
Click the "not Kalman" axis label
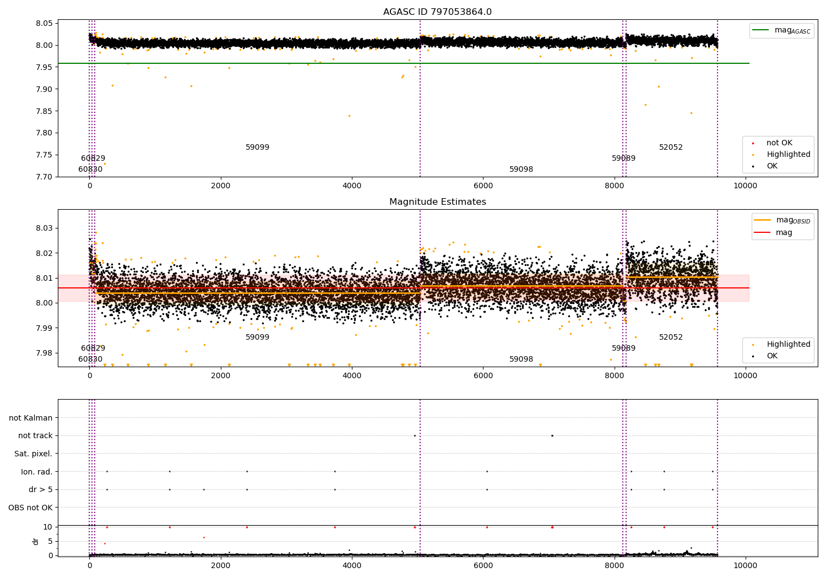(x=31, y=418)
